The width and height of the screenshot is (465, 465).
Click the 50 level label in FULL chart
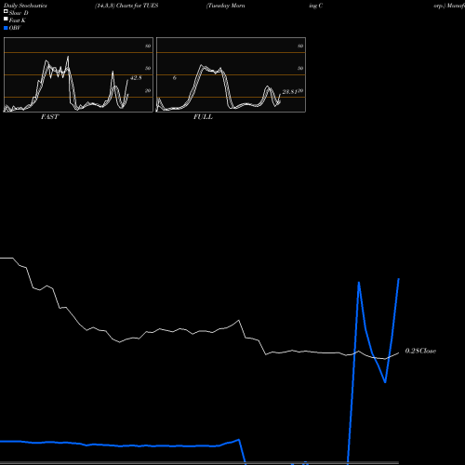click(300, 68)
